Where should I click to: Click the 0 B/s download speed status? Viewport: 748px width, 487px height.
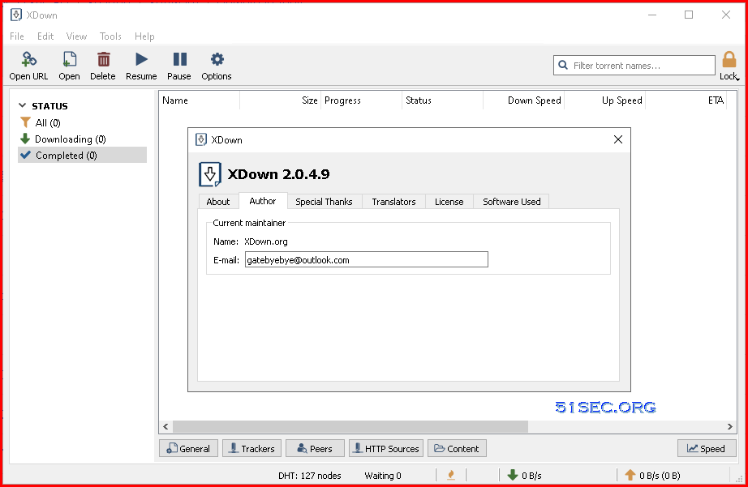pyautogui.click(x=531, y=476)
